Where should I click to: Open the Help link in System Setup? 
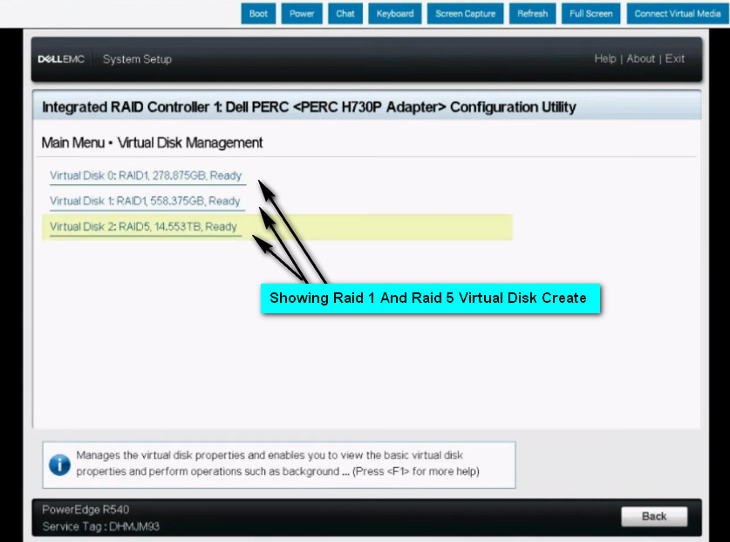pos(604,58)
